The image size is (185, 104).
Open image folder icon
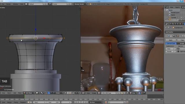tap(122, 93)
